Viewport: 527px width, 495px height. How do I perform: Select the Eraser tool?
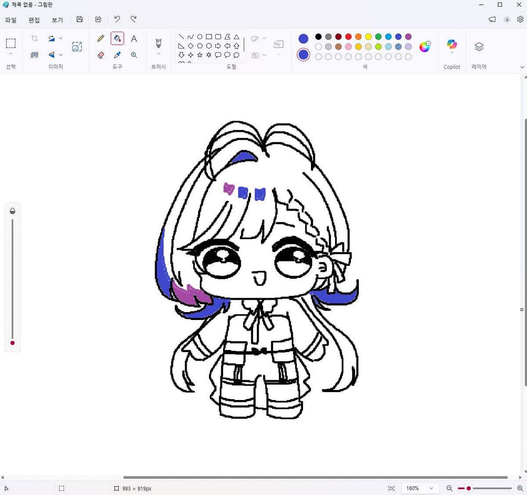(101, 55)
